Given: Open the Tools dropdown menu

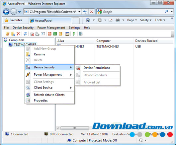Looking at the screenshot, I should pyautogui.click(x=160, y=20).
